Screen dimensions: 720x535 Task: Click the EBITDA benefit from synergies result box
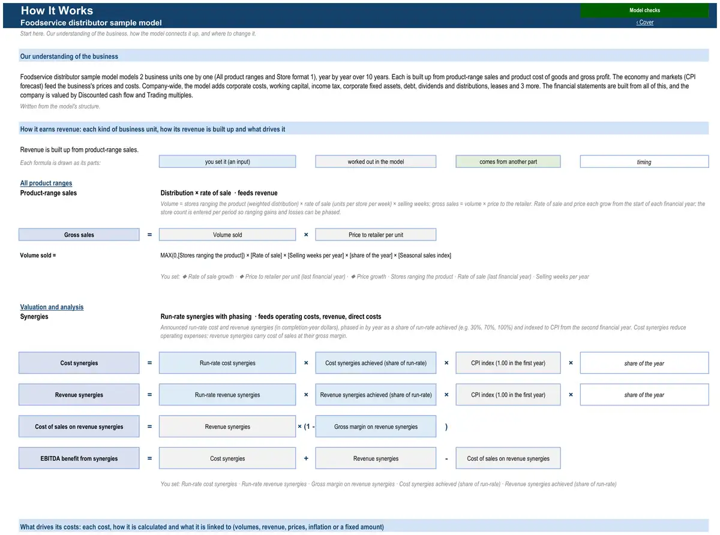point(79,458)
